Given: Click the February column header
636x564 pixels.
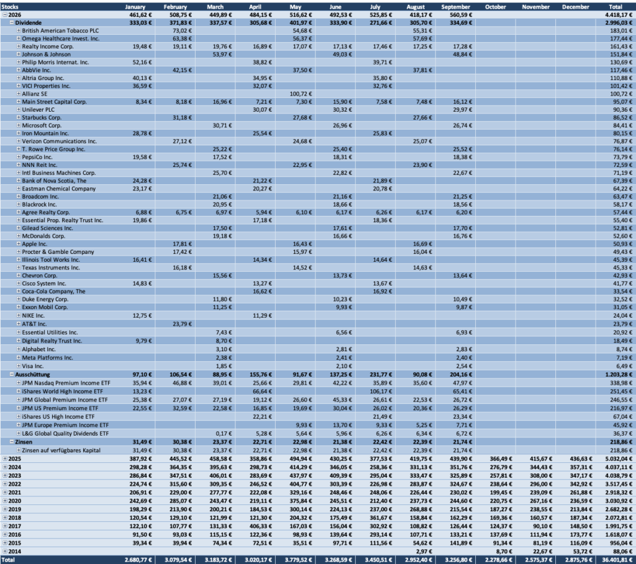Looking at the screenshot, I should pyautogui.click(x=175, y=7).
